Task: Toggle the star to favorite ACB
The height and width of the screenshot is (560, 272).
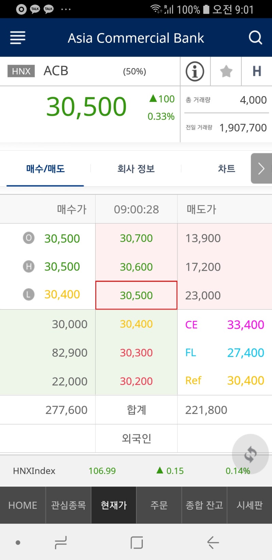Action: pyautogui.click(x=226, y=71)
